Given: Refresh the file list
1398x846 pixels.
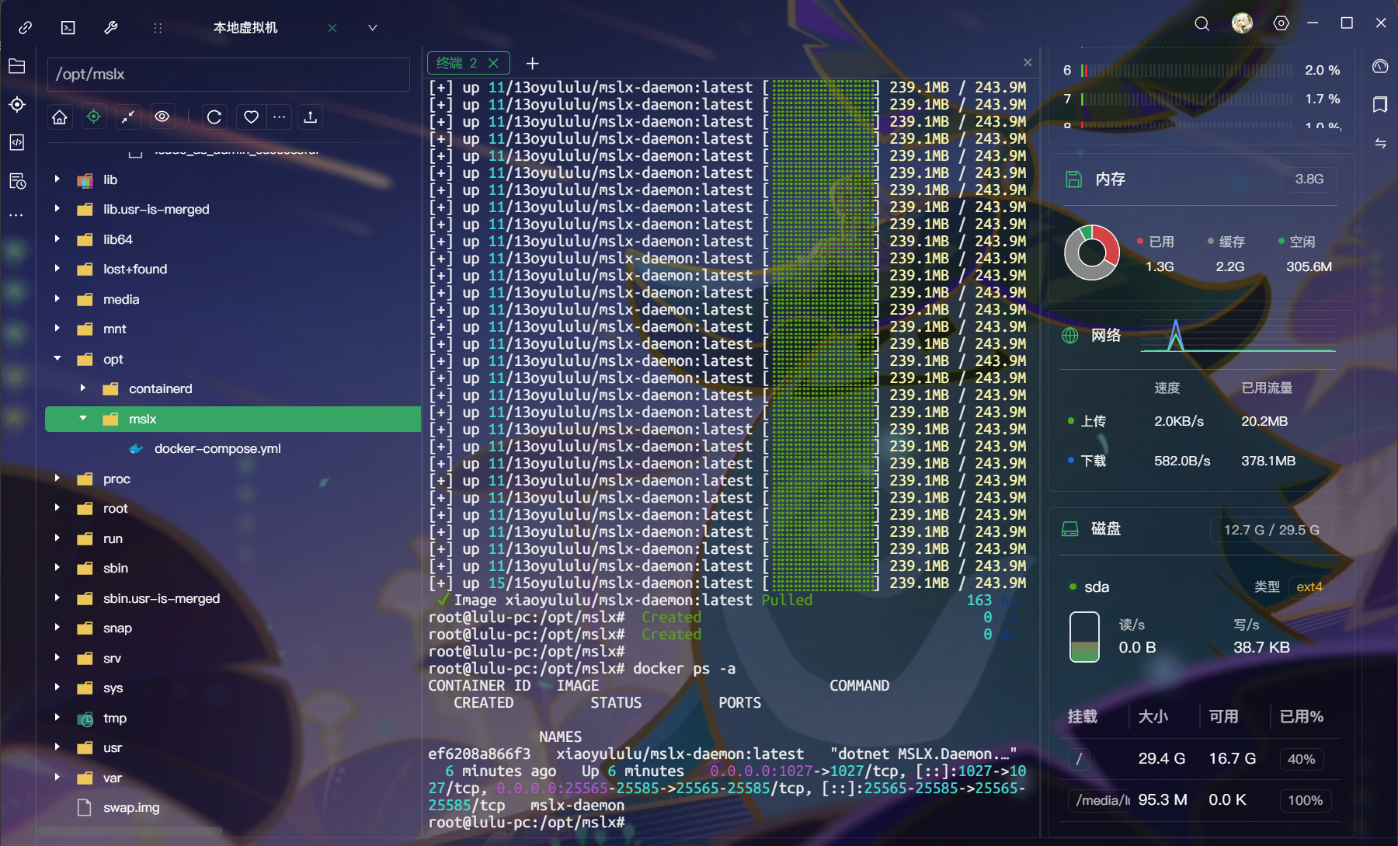Looking at the screenshot, I should 214,117.
